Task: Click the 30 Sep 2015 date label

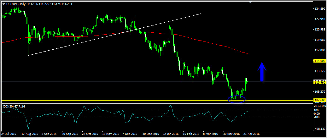Action: coord(70,134)
